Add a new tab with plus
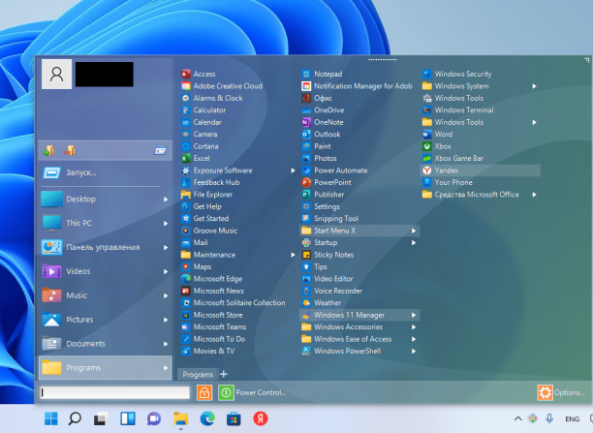 pos(224,374)
